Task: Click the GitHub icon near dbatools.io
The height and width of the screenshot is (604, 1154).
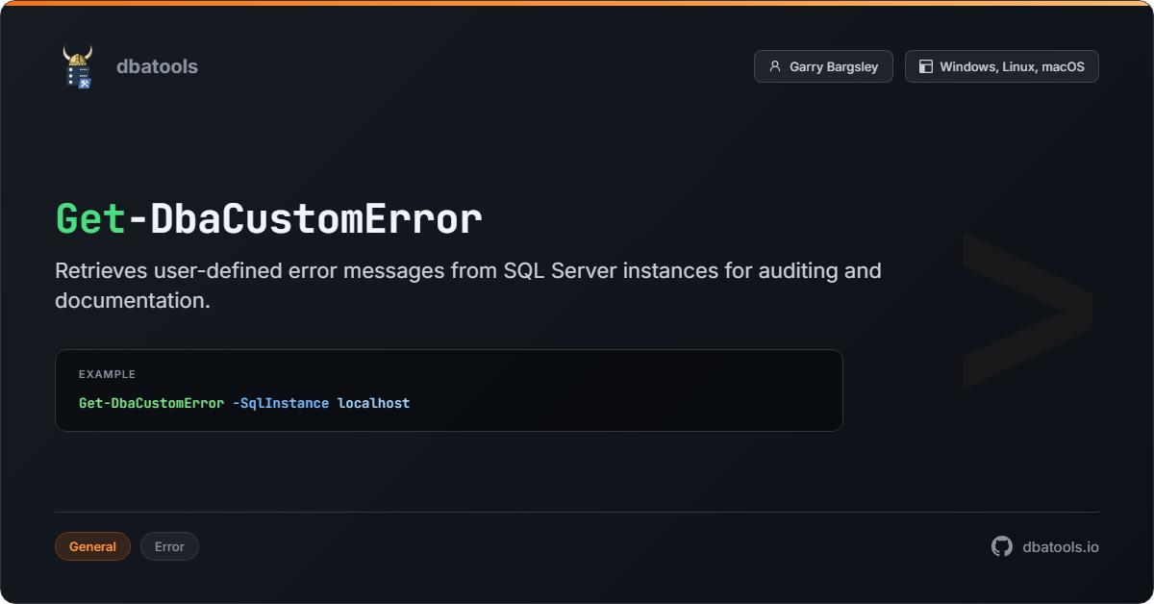Action: pos(1002,546)
